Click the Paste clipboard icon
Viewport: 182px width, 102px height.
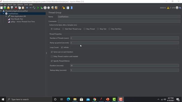[23, 8]
